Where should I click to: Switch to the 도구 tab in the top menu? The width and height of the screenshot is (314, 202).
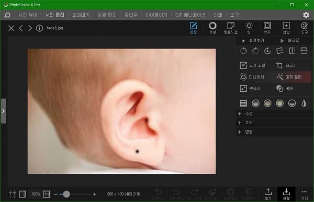click(x=234, y=15)
